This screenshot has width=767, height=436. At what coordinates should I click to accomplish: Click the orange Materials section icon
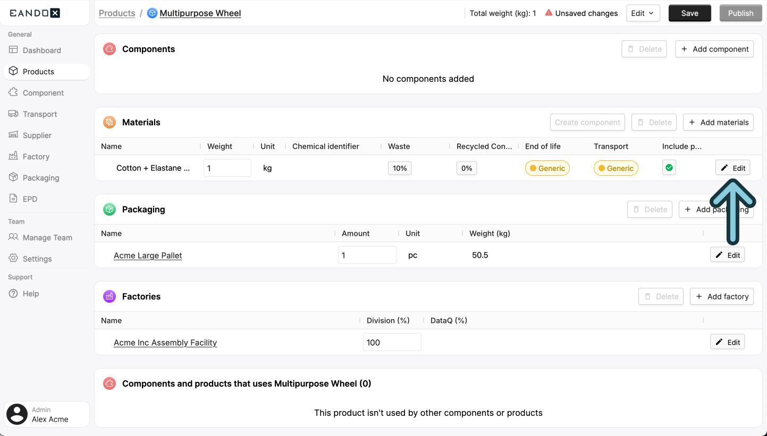(109, 122)
